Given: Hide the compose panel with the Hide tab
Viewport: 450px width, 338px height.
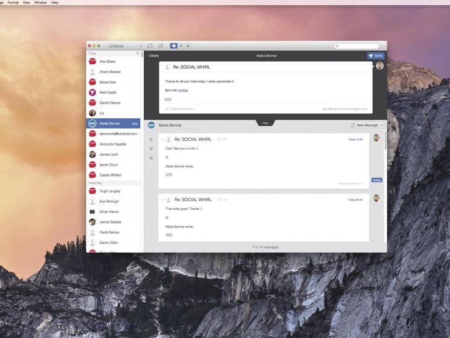Looking at the screenshot, I should point(265,123).
